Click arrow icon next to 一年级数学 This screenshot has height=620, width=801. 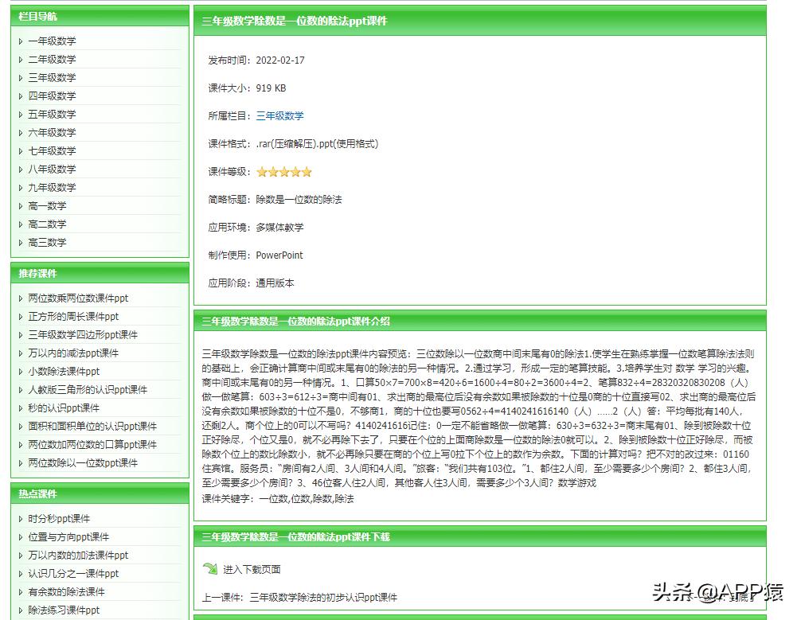19,41
